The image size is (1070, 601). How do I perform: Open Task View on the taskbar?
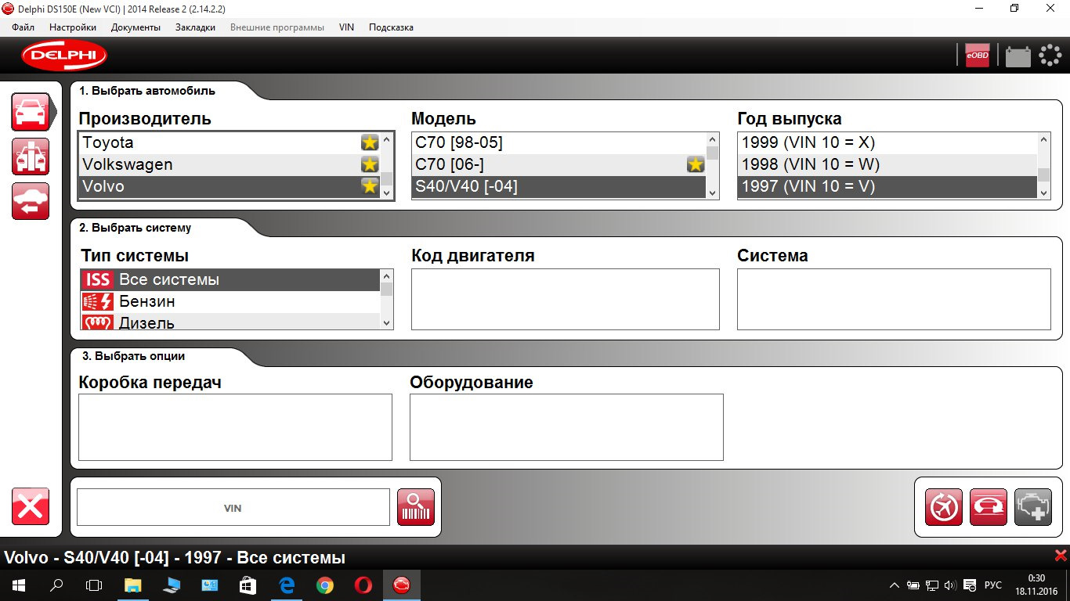coord(94,585)
